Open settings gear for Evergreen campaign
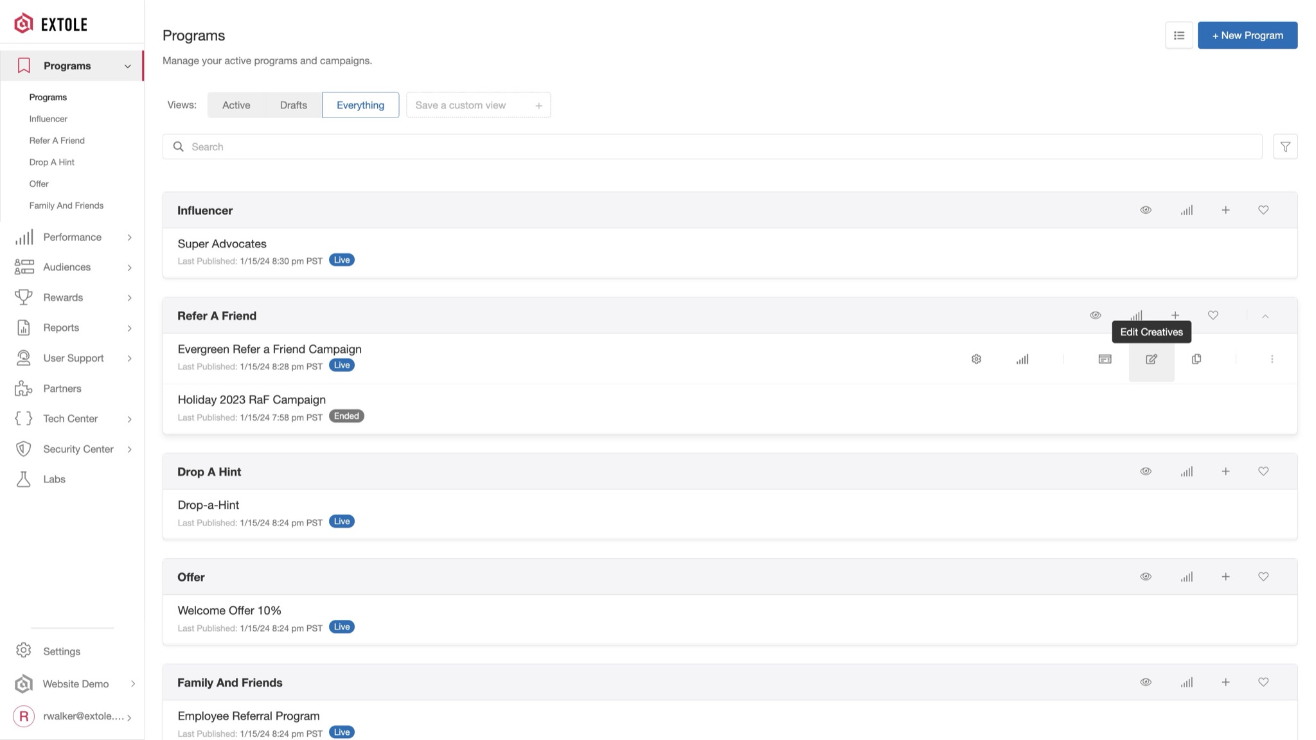The width and height of the screenshot is (1316, 740). click(x=976, y=359)
